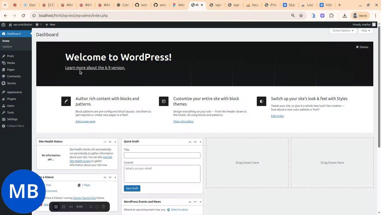
Task: Open Learn more about the 6.9 version link
Action: tap(95, 68)
